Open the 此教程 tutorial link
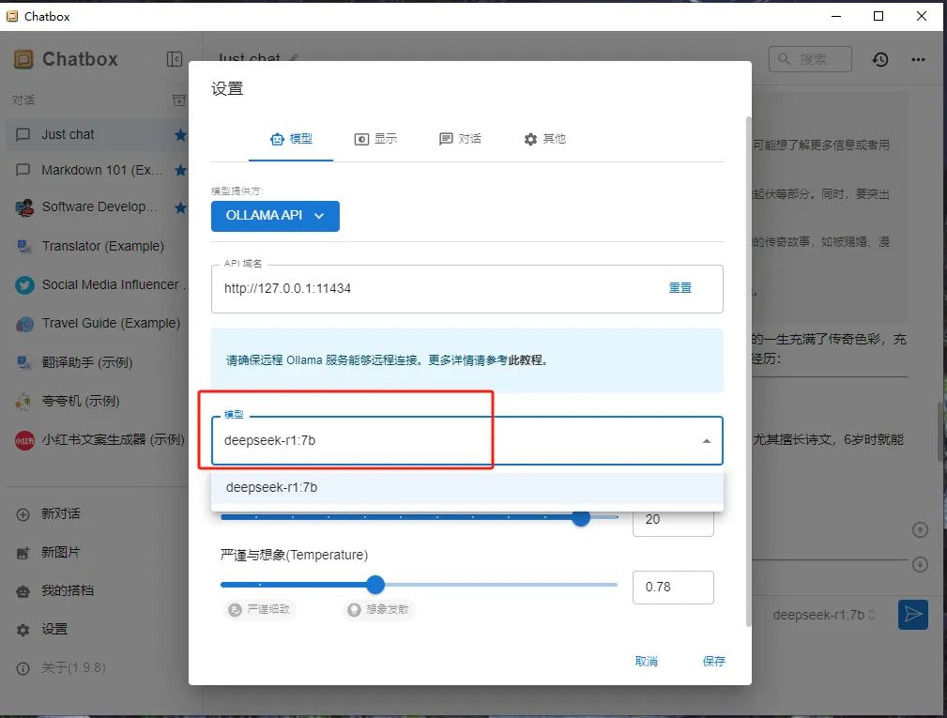This screenshot has width=947, height=718. pyautogui.click(x=527, y=360)
